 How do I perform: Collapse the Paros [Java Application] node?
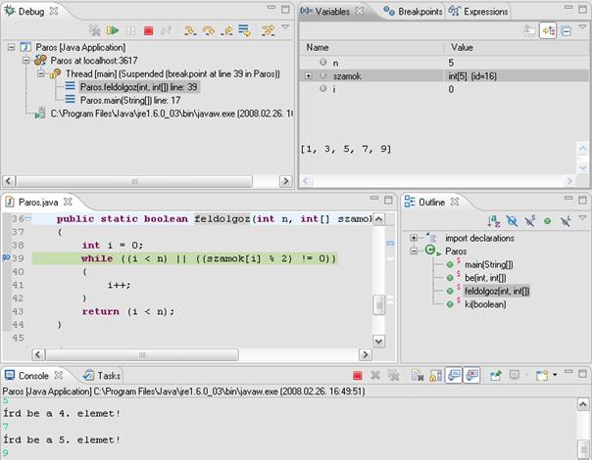[12, 47]
